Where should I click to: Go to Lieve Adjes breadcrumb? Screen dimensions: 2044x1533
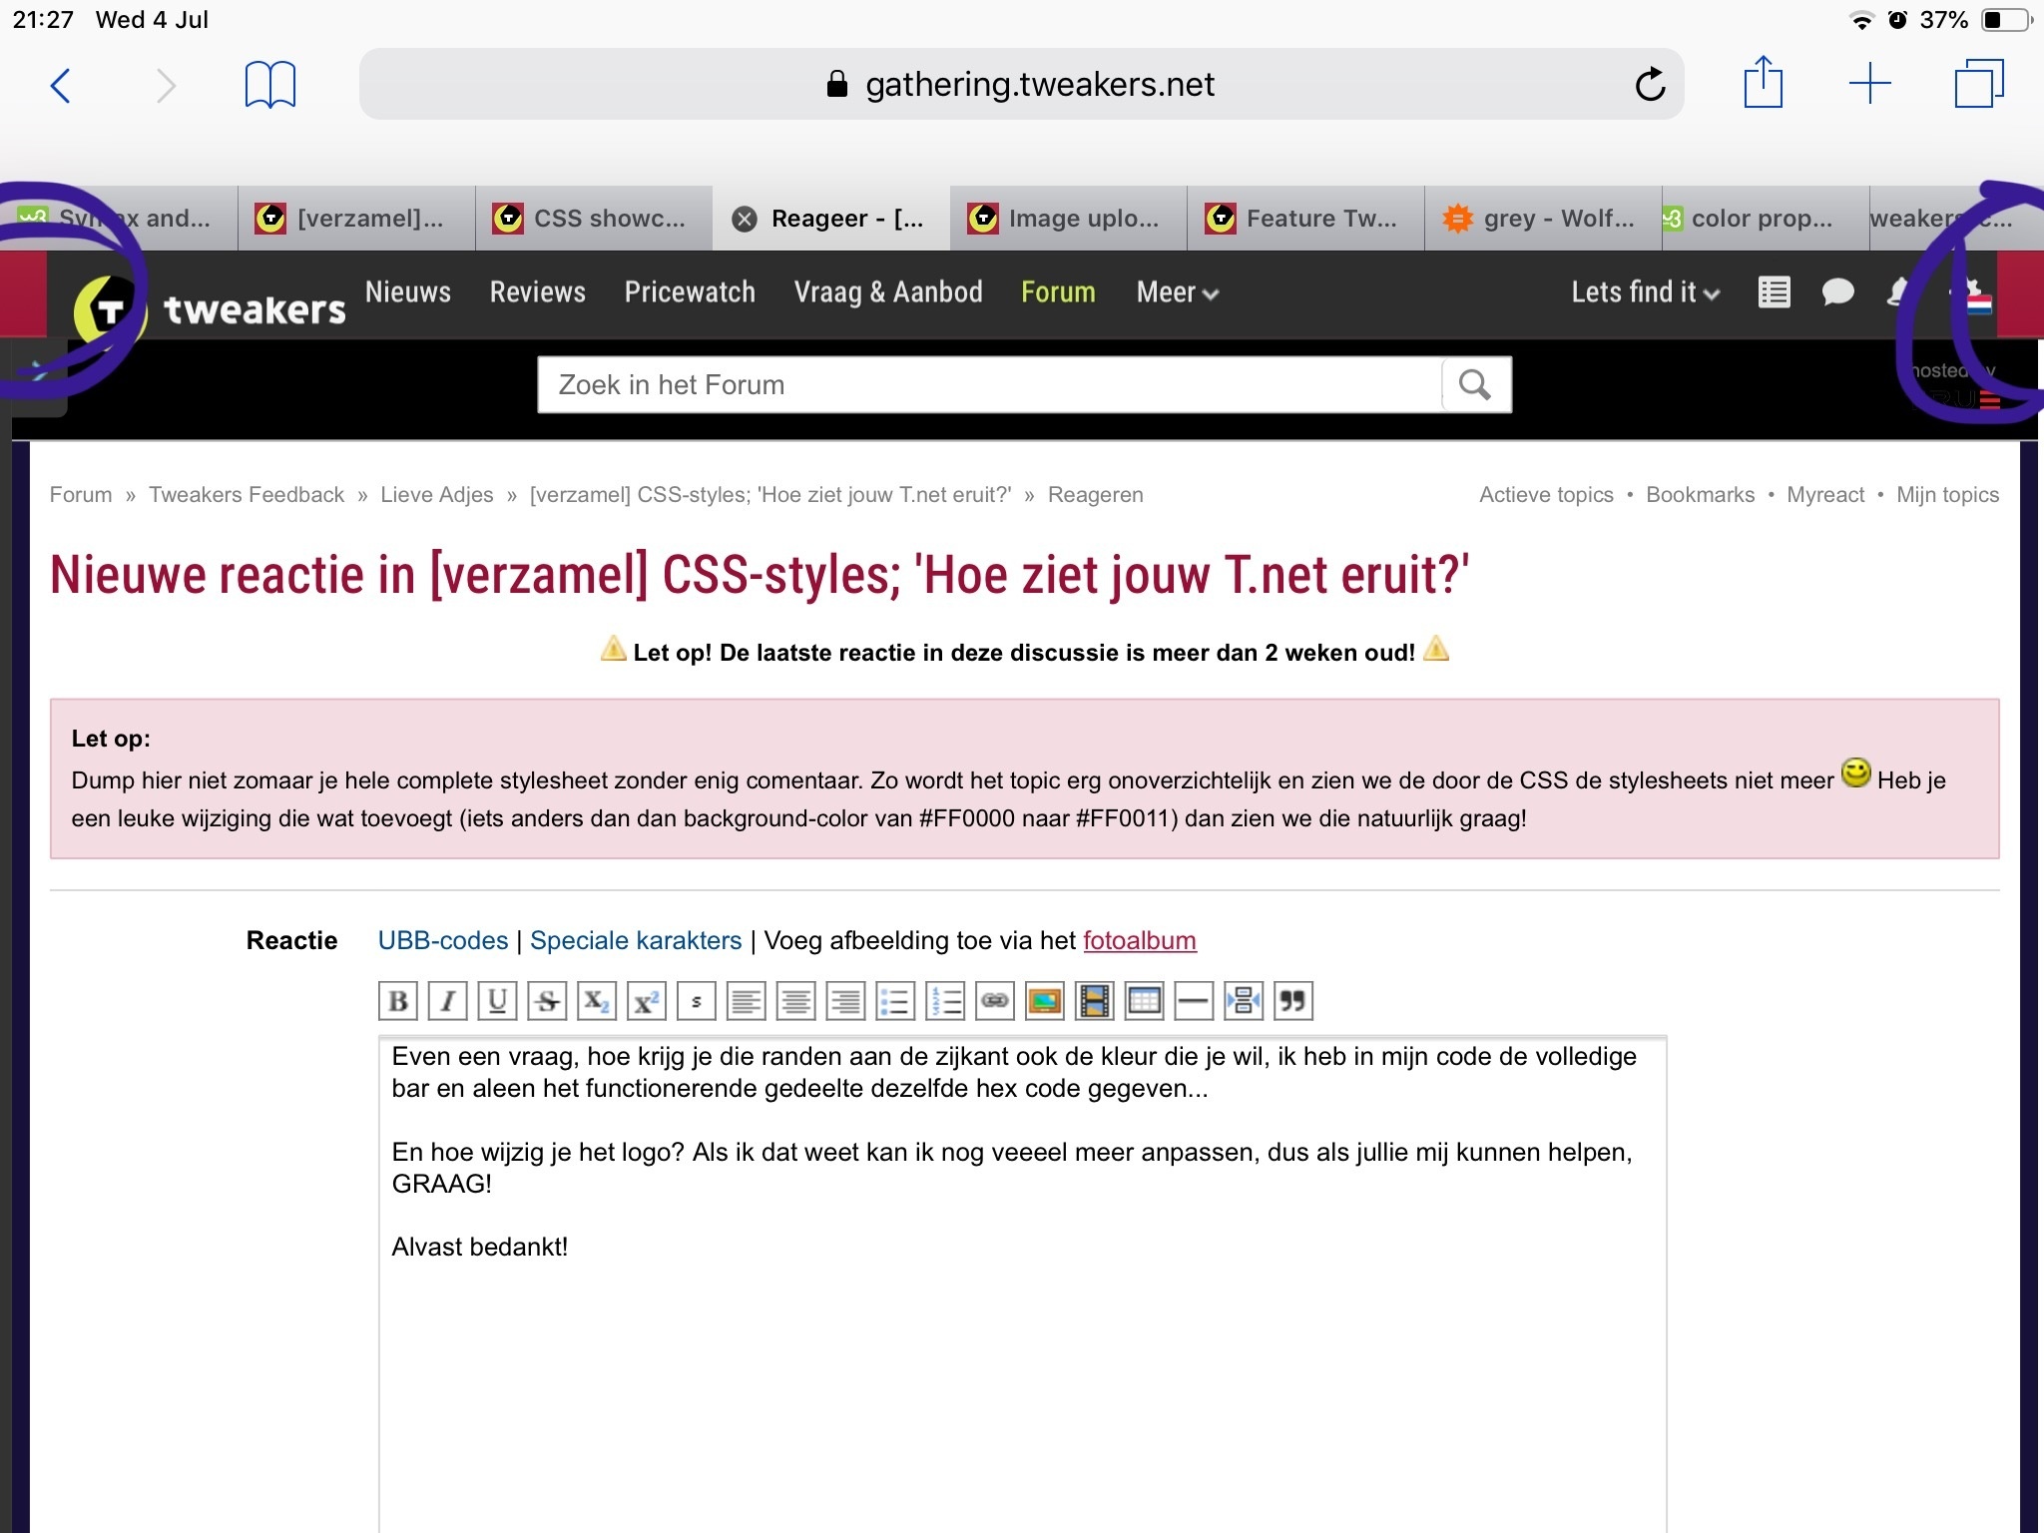pos(436,495)
